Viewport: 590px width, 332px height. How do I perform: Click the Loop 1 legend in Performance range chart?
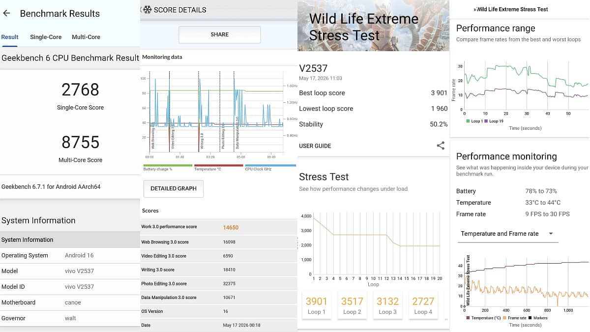point(474,121)
